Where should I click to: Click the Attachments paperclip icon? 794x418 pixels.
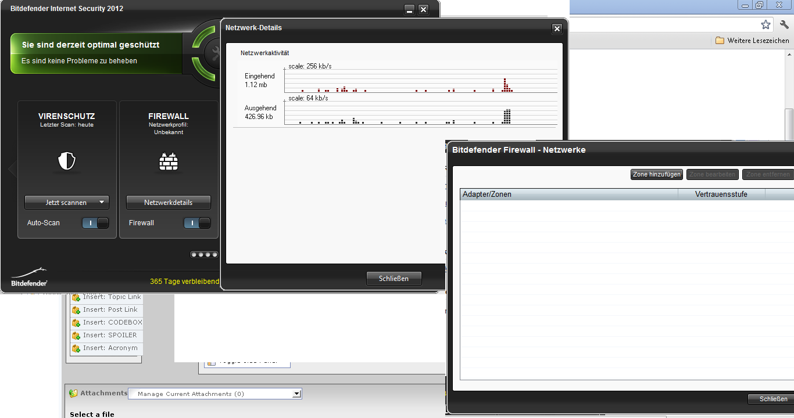[x=73, y=394]
